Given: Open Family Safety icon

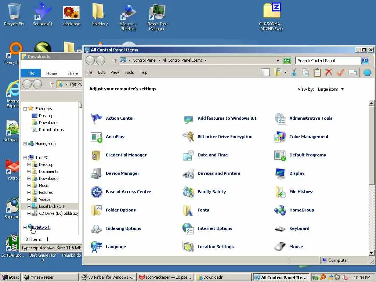Looking at the screenshot, I should (188, 192).
